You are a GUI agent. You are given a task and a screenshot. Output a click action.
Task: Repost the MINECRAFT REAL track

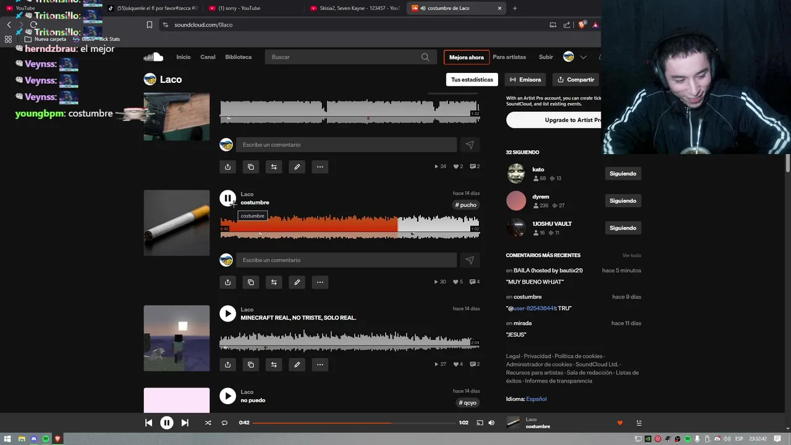(x=274, y=365)
